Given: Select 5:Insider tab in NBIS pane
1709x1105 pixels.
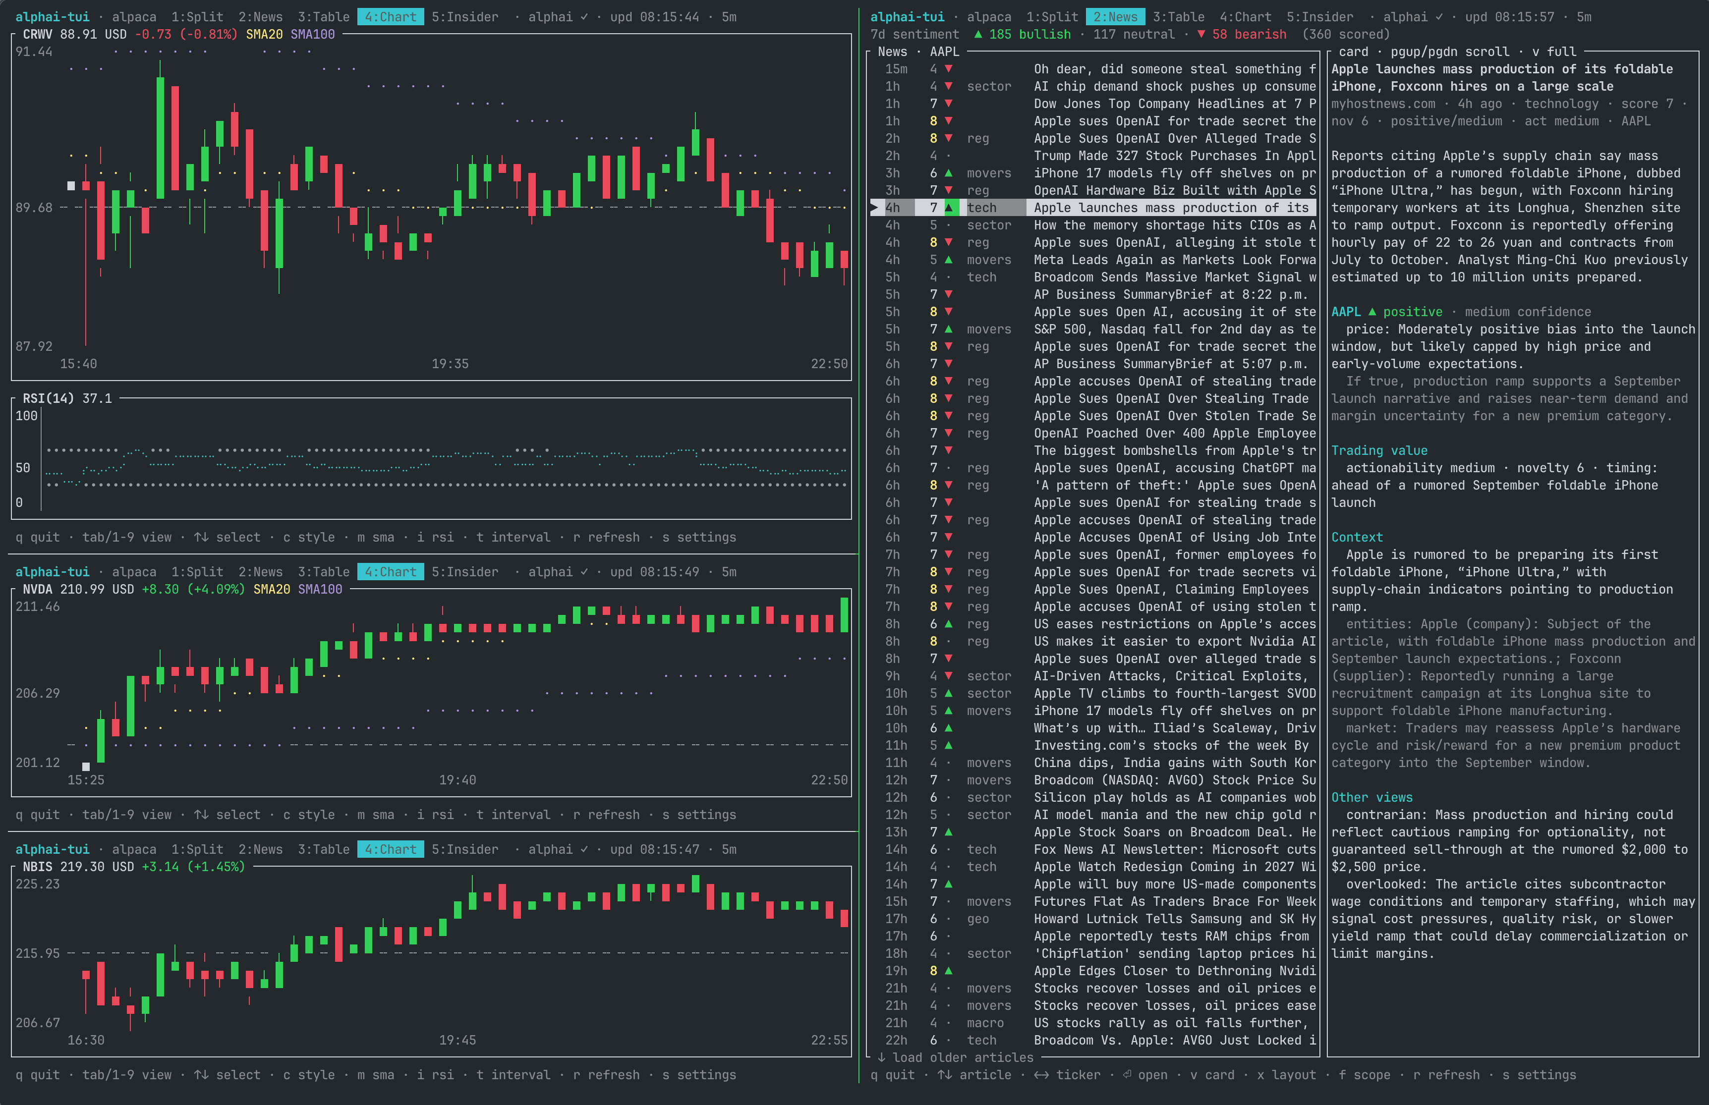Looking at the screenshot, I should pos(464,849).
